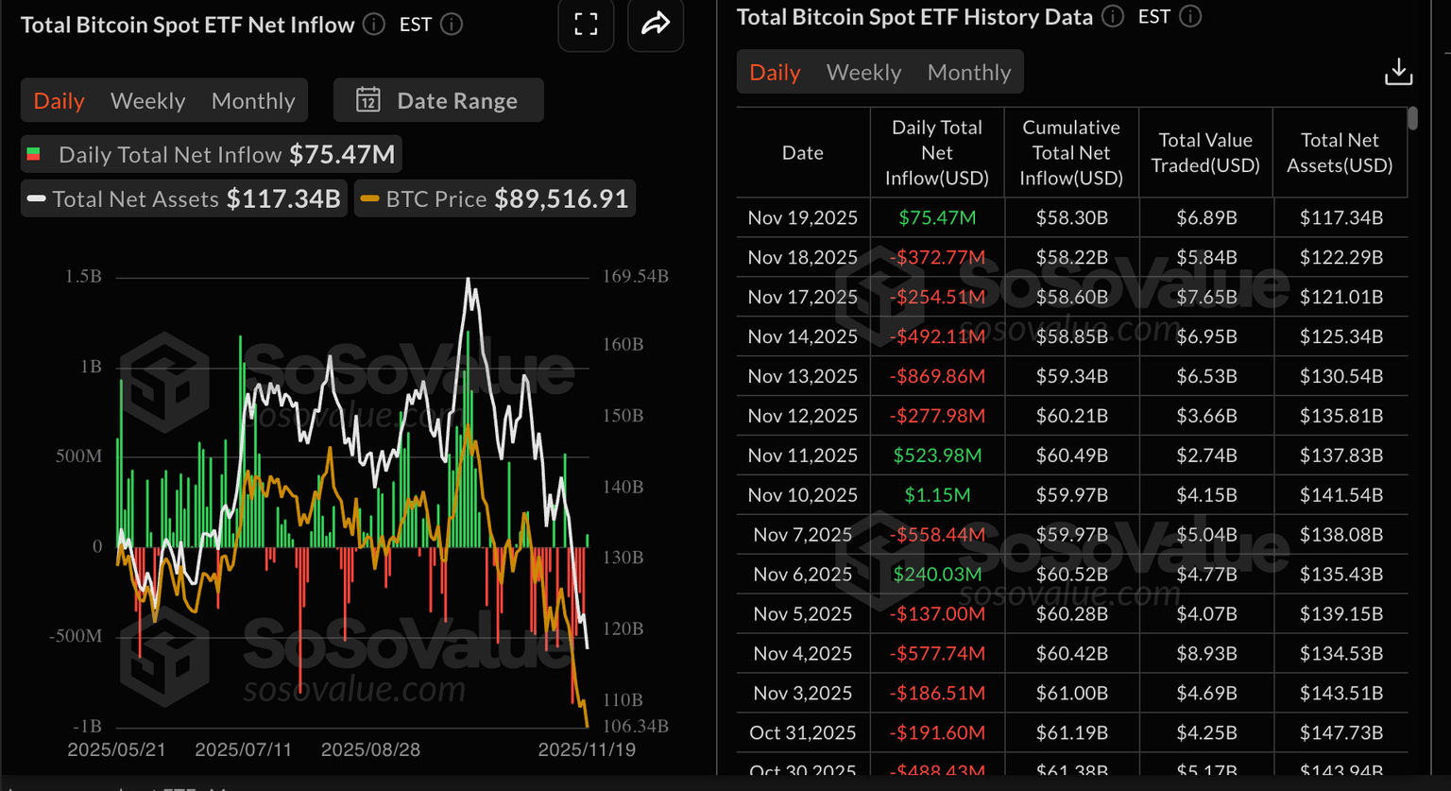Screen dimensions: 1451x791
Task: Click the share arrow icon
Action: [656, 25]
